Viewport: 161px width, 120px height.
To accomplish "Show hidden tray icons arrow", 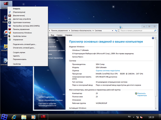I will (134, 117).
